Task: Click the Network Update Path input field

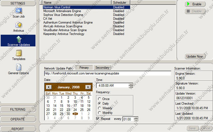Action: 108,73
